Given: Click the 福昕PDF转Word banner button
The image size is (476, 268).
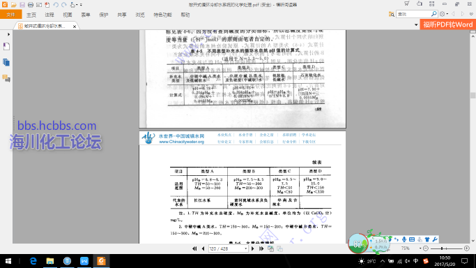Looking at the screenshot, I should (x=448, y=24).
